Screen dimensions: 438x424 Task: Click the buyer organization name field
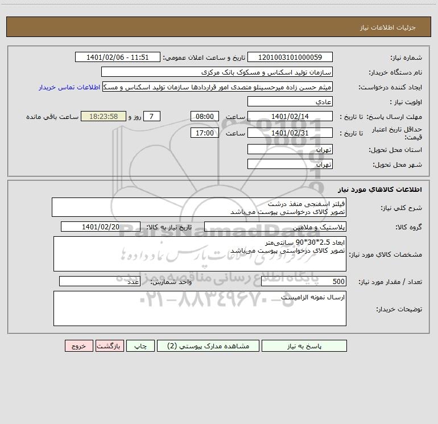[x=217, y=72]
